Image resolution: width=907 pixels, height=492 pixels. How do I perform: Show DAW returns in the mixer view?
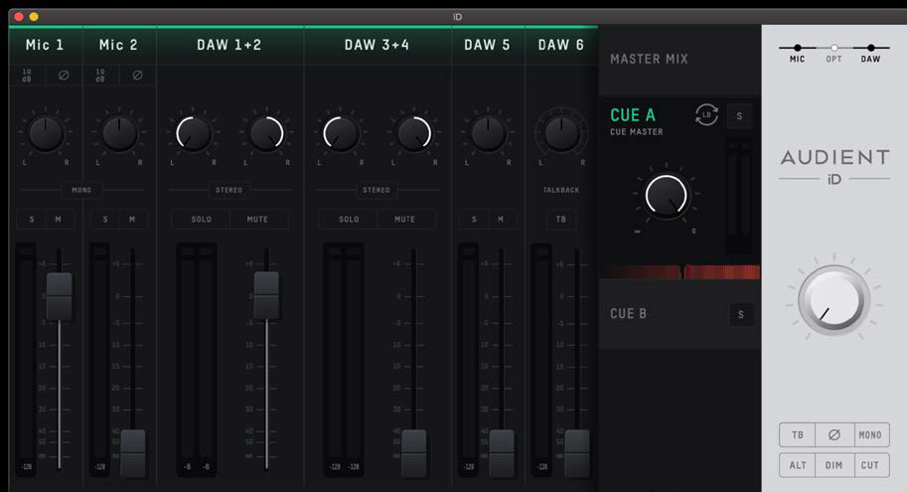870,53
